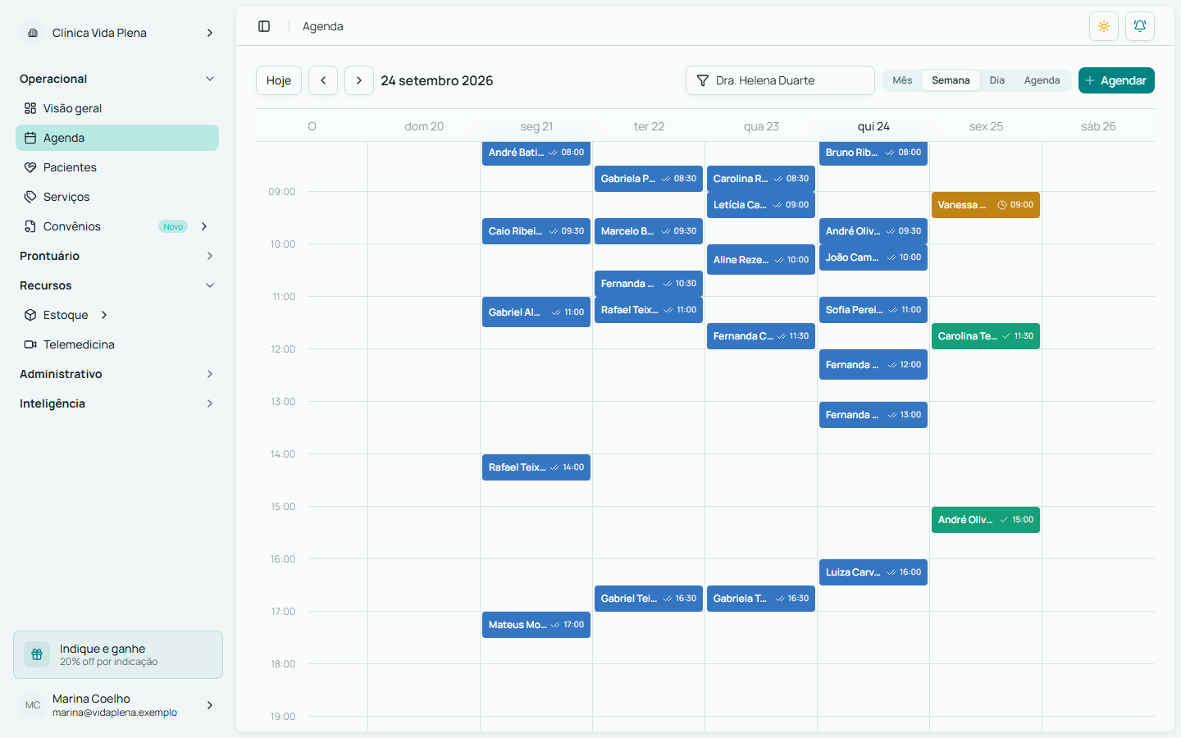Viewport: 1181px width, 738px height.
Task: Open Pacientes page
Action: click(117, 167)
